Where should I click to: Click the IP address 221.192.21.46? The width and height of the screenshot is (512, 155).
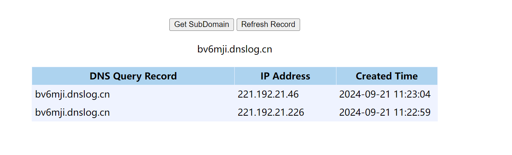click(268, 94)
